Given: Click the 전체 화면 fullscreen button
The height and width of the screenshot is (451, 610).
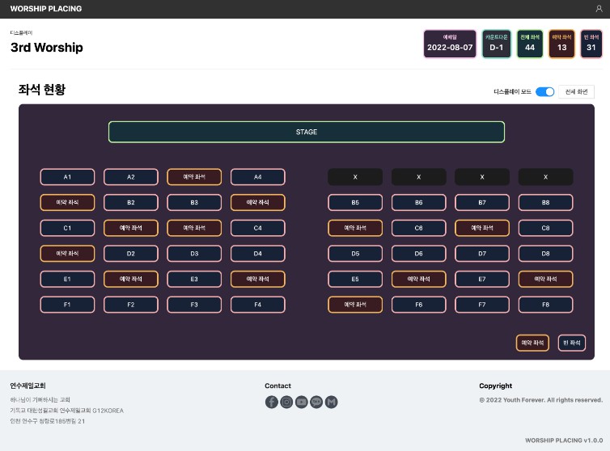Looking at the screenshot, I should pos(576,92).
